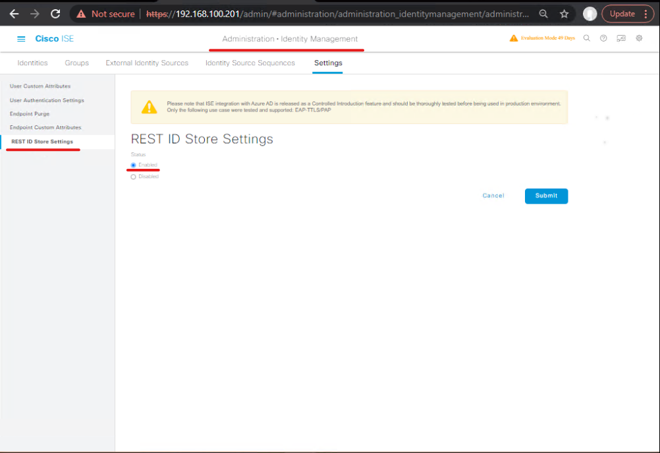This screenshot has height=453, width=660.
Task: Click the REST ID Store Settings heading
Action: click(202, 139)
